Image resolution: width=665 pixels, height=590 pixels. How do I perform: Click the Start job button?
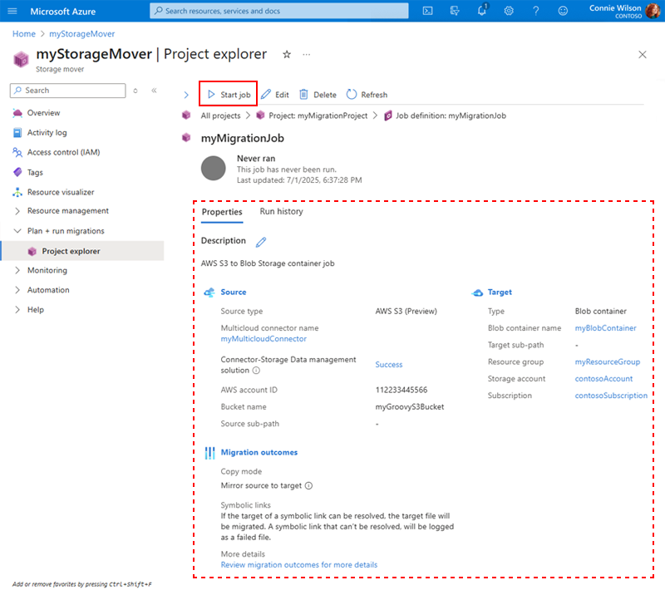(x=228, y=94)
